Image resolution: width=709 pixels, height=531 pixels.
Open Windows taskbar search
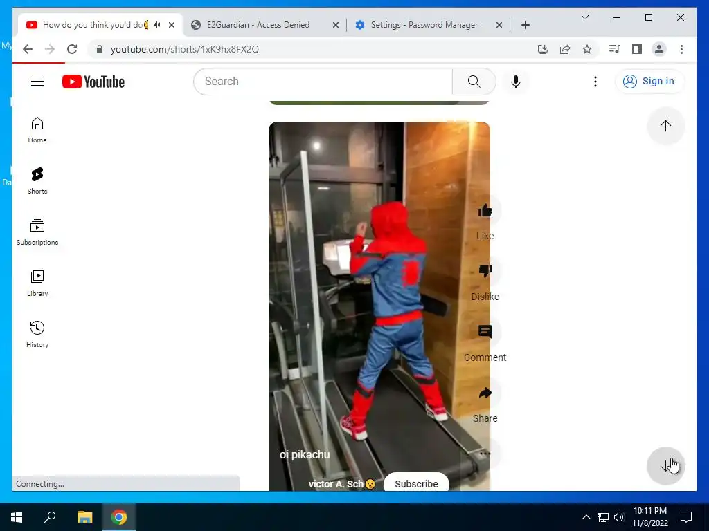50,517
